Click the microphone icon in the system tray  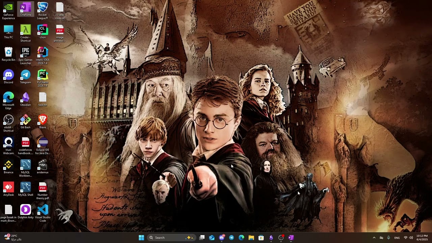[x=389, y=238]
